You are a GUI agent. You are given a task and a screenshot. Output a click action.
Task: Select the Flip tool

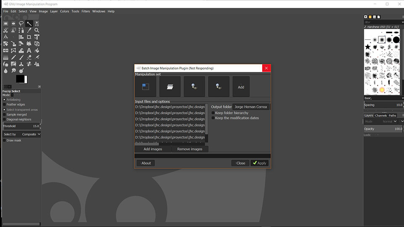point(5,50)
